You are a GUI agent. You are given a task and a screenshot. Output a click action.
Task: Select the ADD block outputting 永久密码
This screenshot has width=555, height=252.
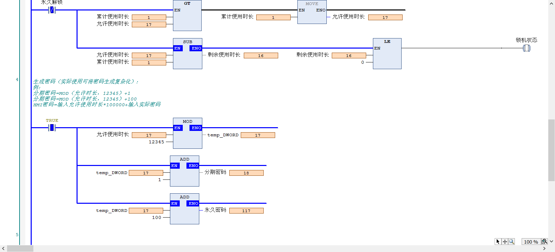(x=184, y=209)
